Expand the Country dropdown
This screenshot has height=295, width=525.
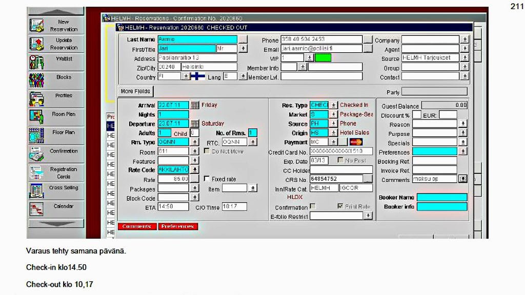point(186,77)
